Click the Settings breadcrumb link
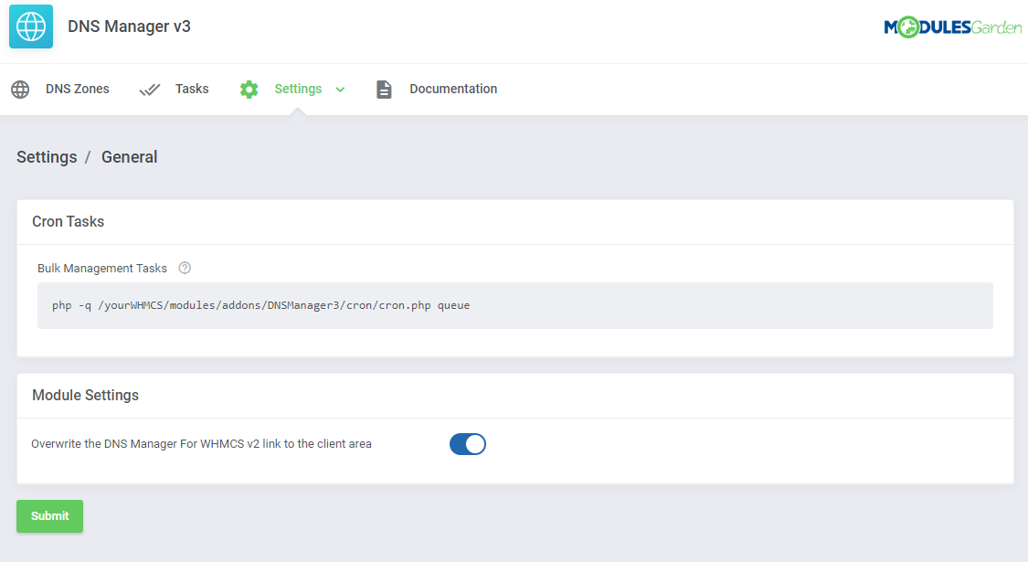1028x562 pixels. tap(47, 157)
